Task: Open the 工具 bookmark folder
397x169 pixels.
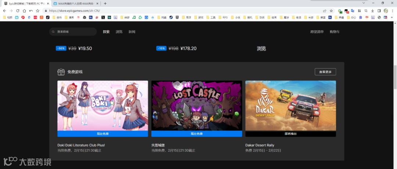Action: (x=211, y=18)
